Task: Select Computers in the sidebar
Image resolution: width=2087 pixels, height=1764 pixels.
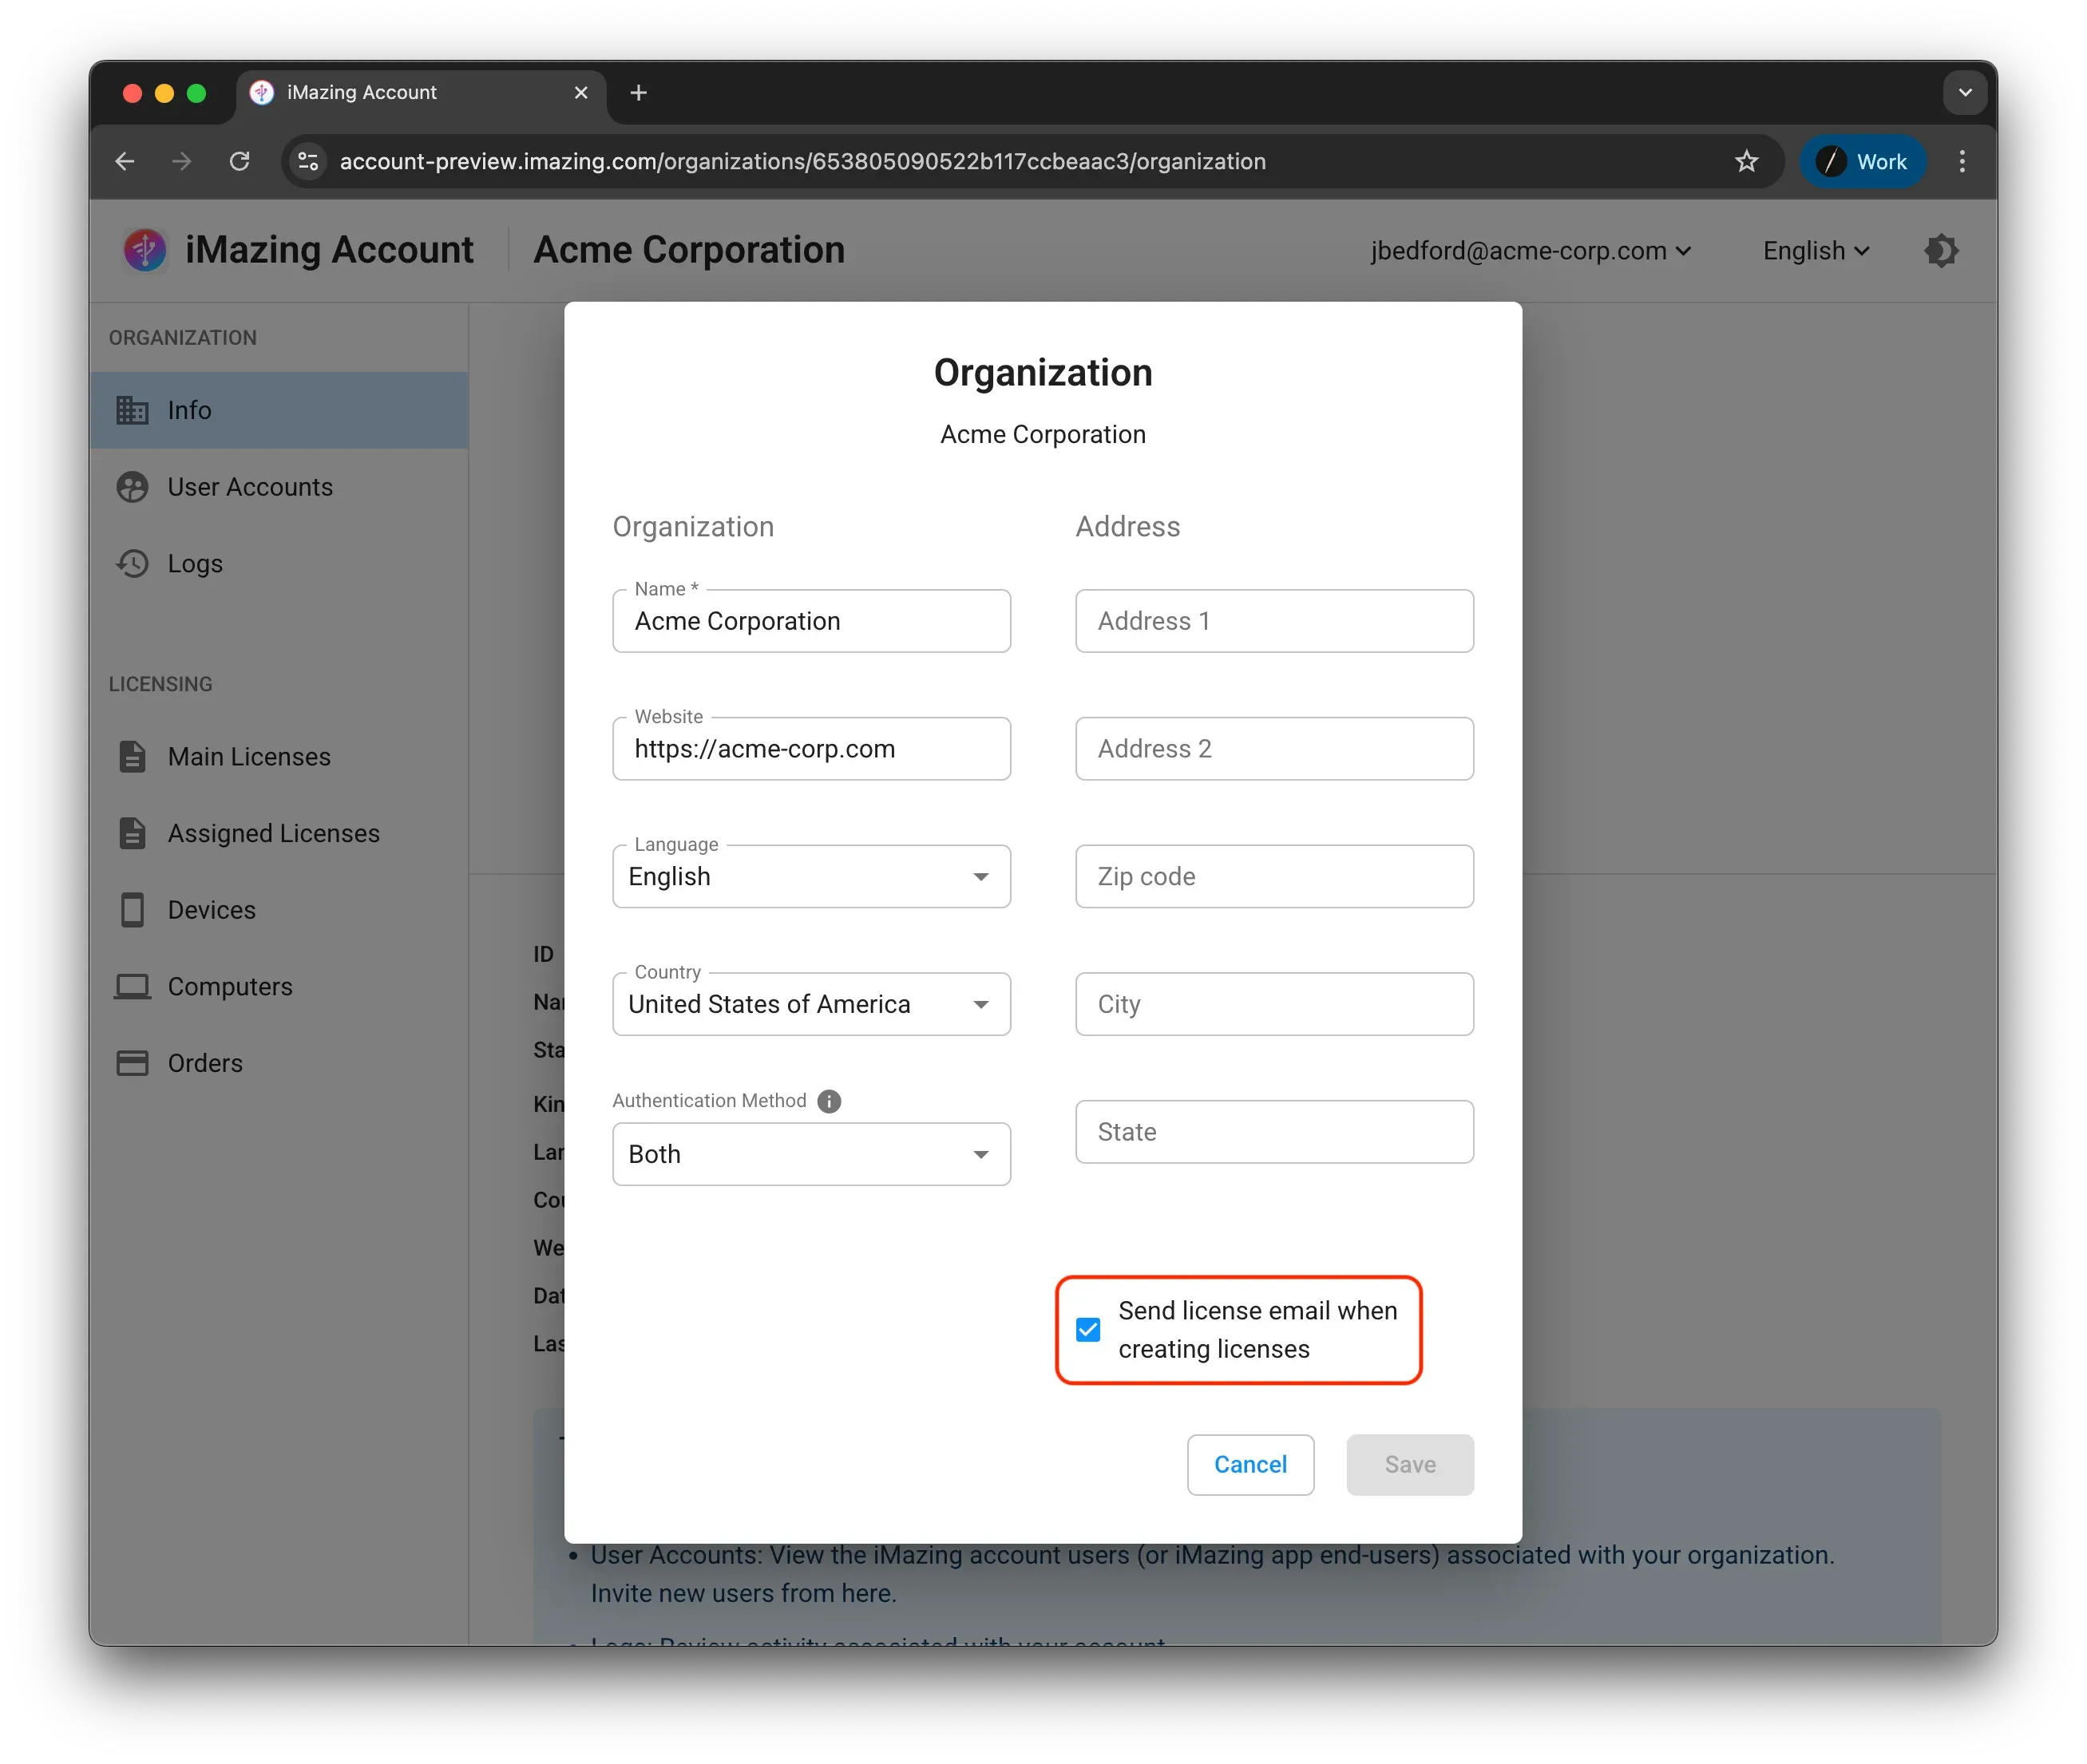Action: point(229,986)
